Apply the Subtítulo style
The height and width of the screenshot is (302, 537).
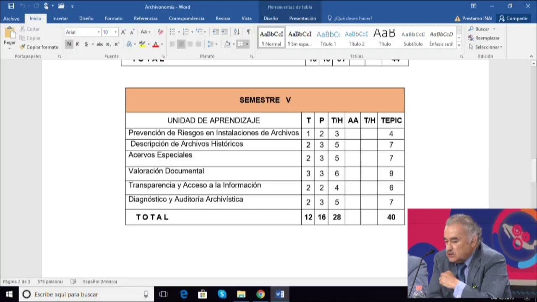click(x=413, y=38)
